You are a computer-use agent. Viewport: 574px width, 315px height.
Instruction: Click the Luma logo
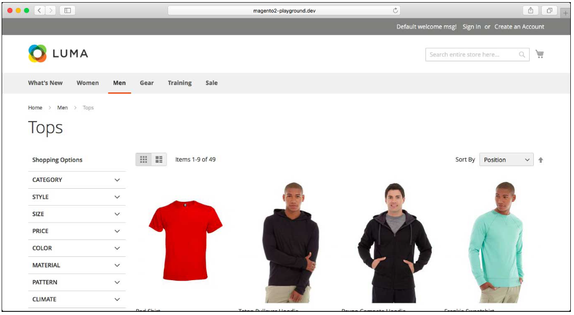point(58,53)
